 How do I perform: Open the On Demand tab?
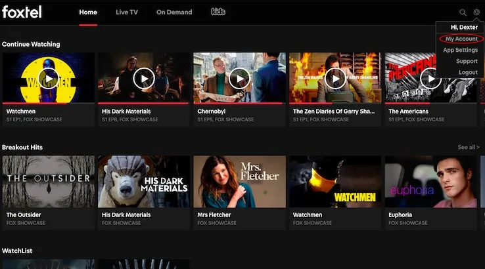[x=174, y=12]
